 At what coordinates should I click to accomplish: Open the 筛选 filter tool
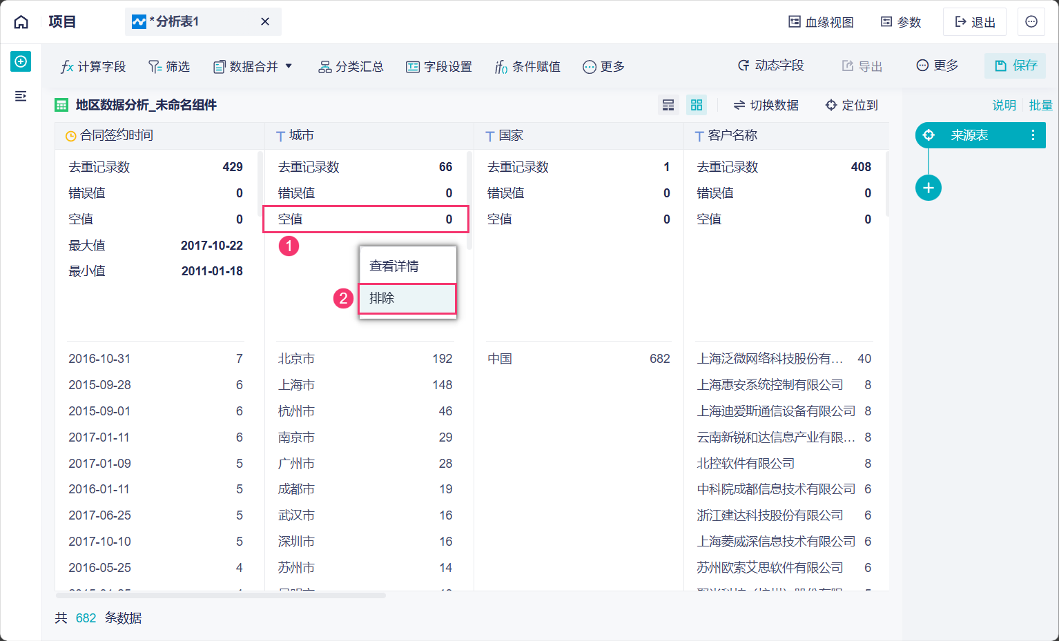tap(169, 66)
